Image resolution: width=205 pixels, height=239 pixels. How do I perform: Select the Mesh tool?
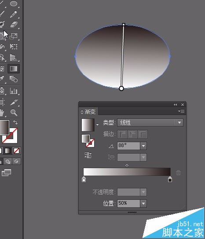[2, 69]
